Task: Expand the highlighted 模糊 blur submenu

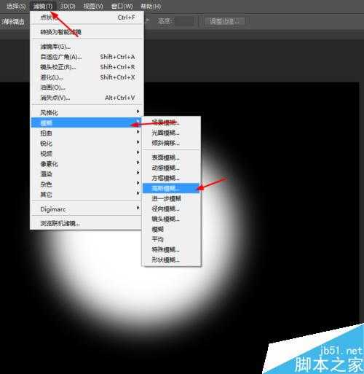Action: [x=87, y=122]
